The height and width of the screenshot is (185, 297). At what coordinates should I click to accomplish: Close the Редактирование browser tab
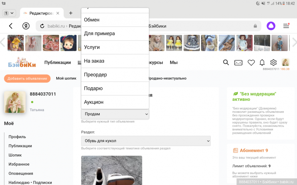click(x=58, y=13)
